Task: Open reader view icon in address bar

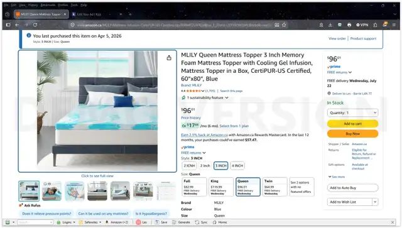Action: click(277, 25)
